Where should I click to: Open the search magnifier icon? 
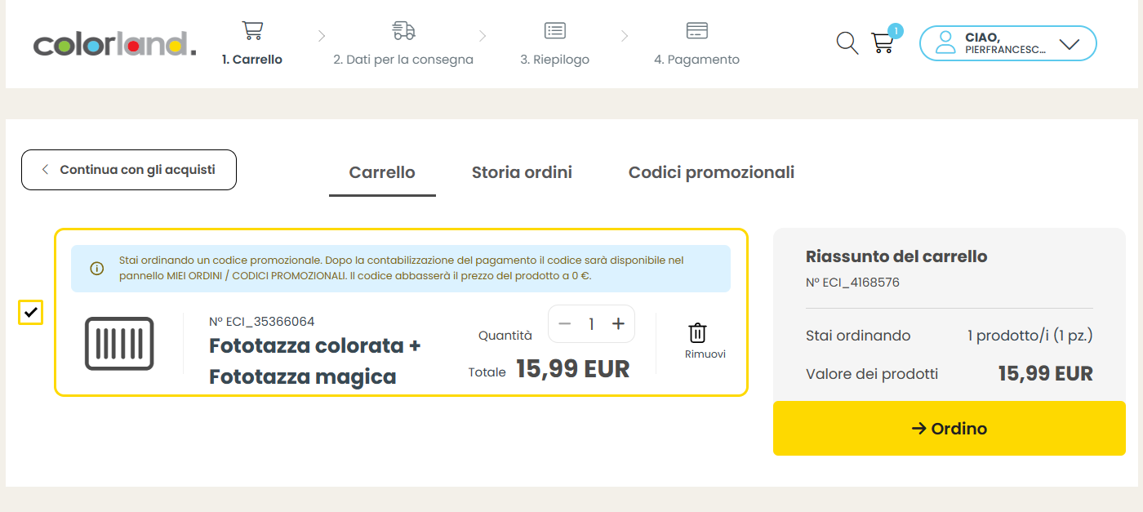click(847, 43)
